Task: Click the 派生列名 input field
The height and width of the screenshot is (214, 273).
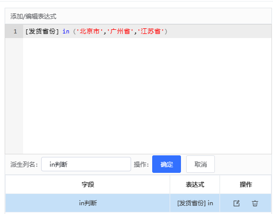Action: pos(86,164)
